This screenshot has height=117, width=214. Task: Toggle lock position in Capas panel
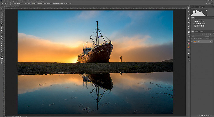tap(198, 39)
